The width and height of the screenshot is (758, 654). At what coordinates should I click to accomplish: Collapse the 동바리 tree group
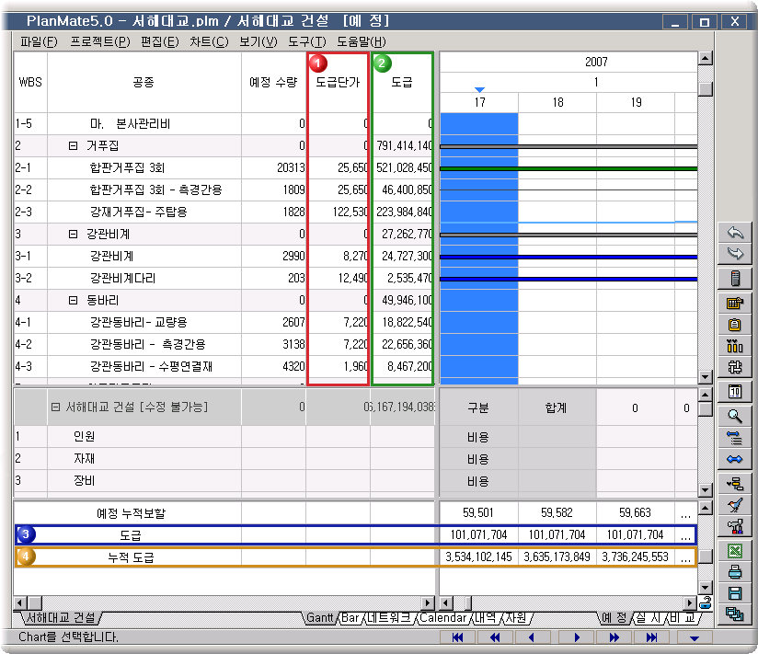(73, 301)
